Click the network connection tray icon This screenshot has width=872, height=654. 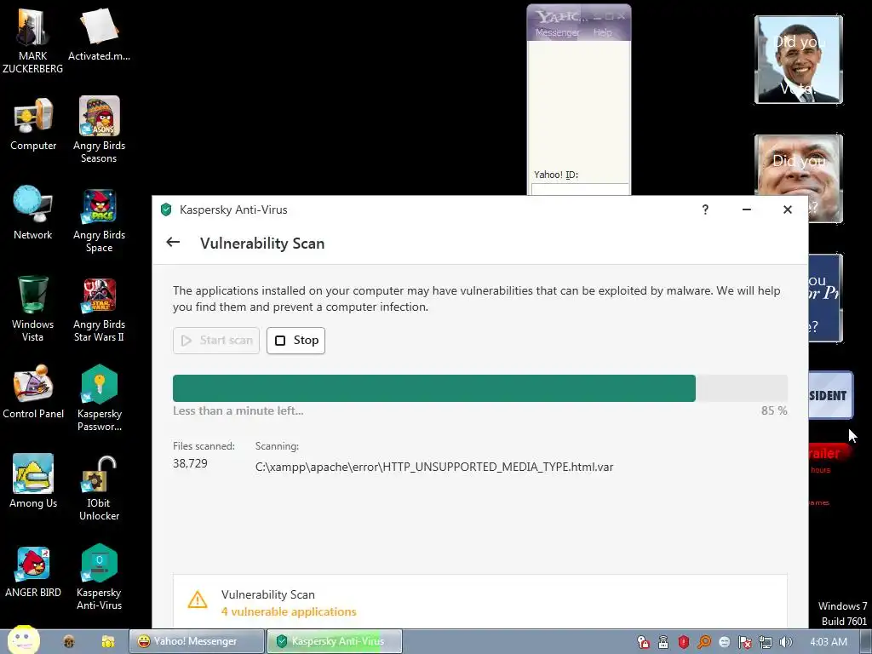click(766, 642)
